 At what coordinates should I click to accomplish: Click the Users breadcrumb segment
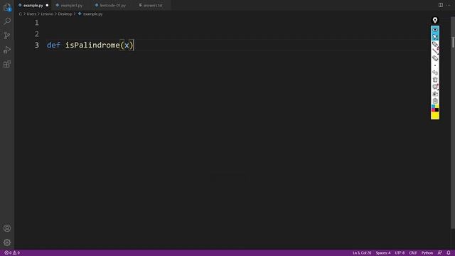pyautogui.click(x=31, y=14)
